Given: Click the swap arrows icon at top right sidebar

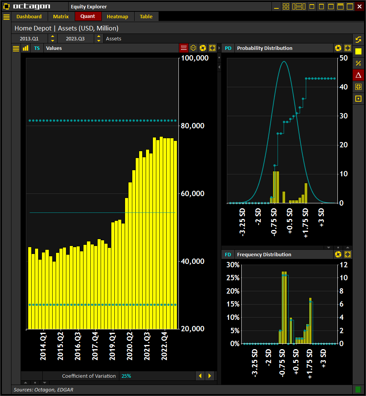Looking at the screenshot, I should [x=358, y=39].
